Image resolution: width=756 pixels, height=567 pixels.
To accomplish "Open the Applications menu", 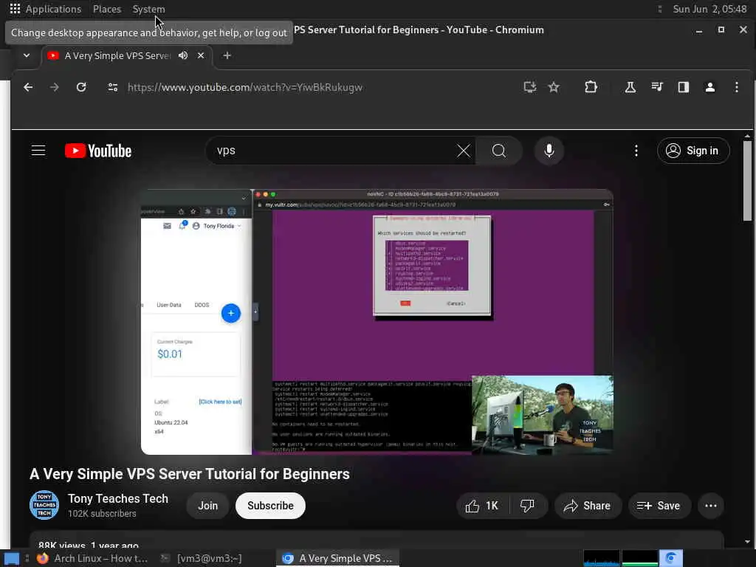I will (x=53, y=9).
